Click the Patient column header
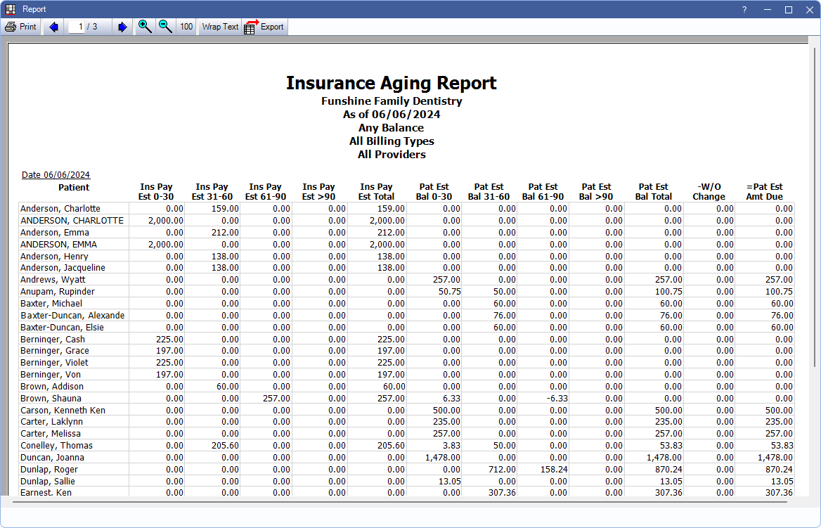The height and width of the screenshot is (528, 821). [x=74, y=188]
